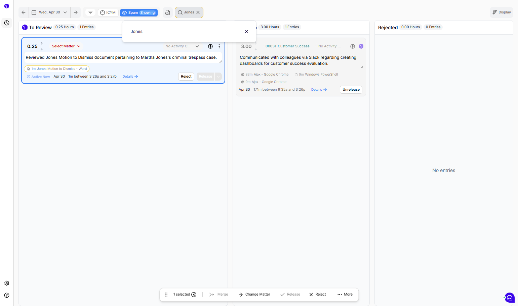This screenshot has width=518, height=306.
Task: Open help question mark icon
Action: coord(7,295)
